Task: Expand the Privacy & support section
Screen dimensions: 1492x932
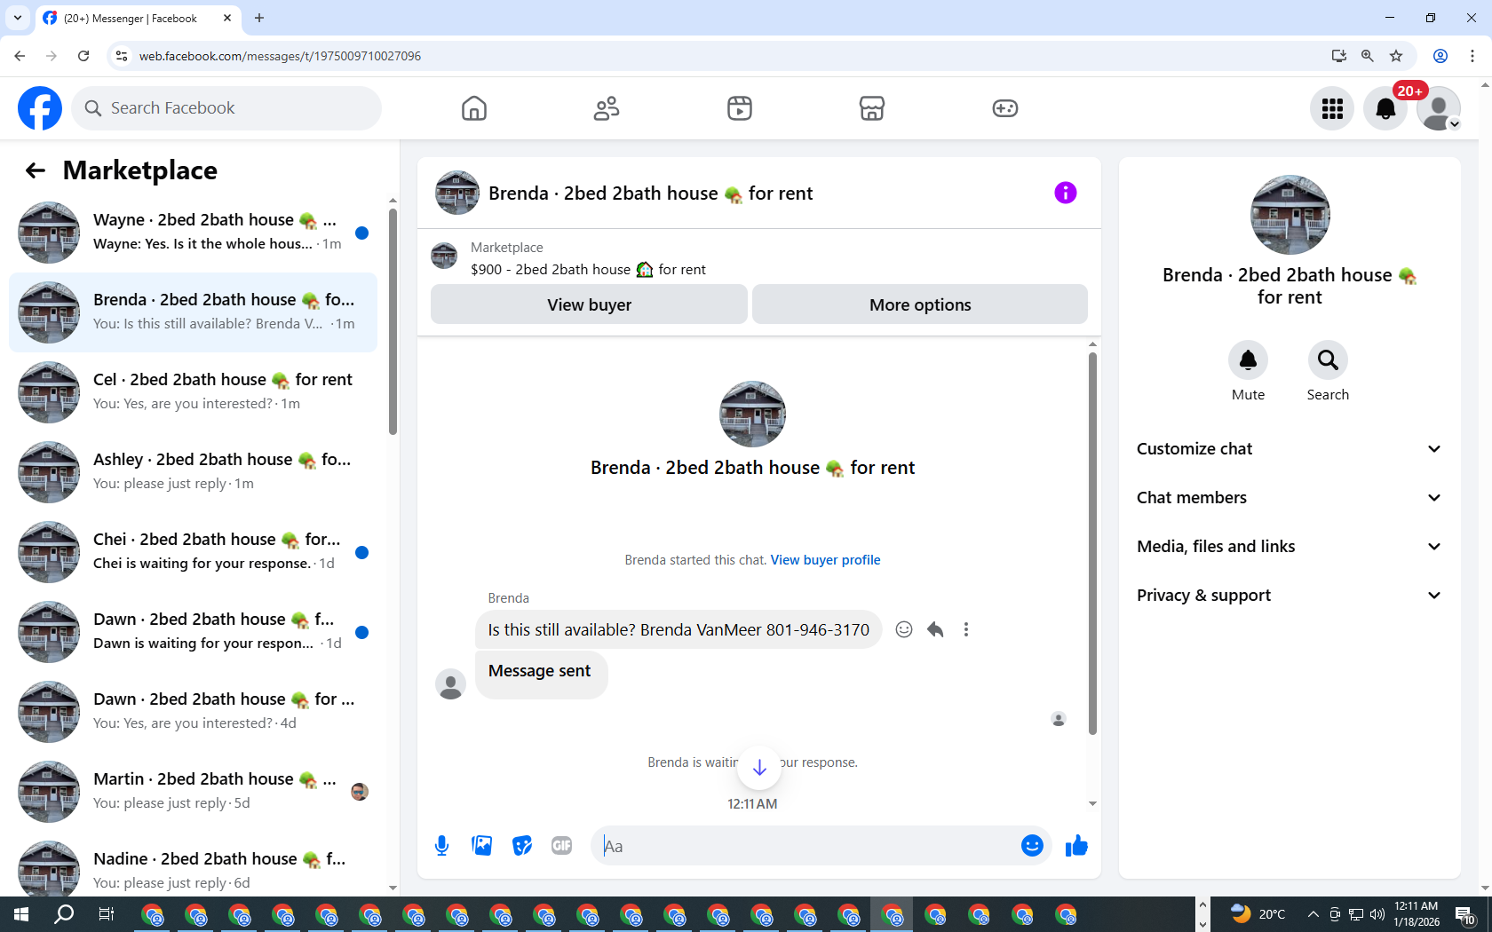Action: pos(1290,596)
